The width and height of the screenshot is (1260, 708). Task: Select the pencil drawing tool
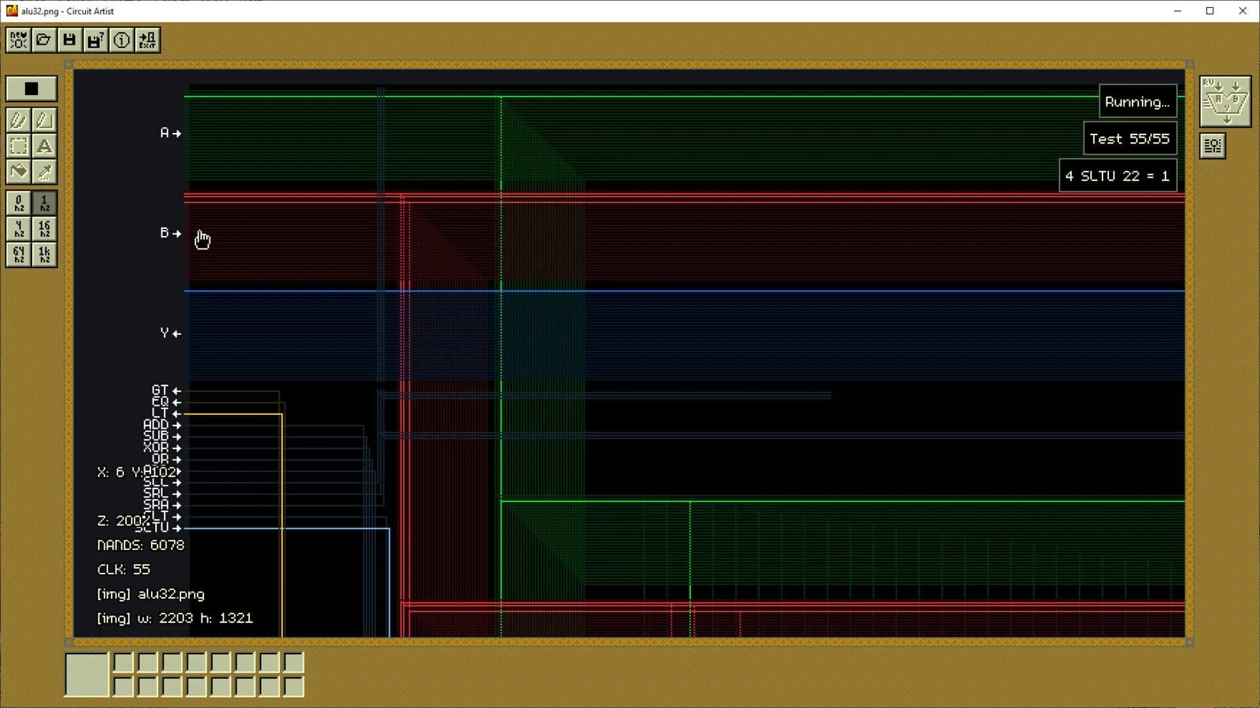coord(18,120)
